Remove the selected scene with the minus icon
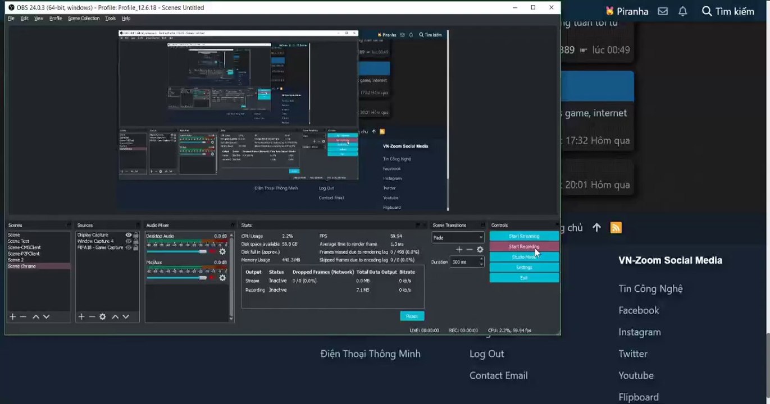 pyautogui.click(x=23, y=317)
